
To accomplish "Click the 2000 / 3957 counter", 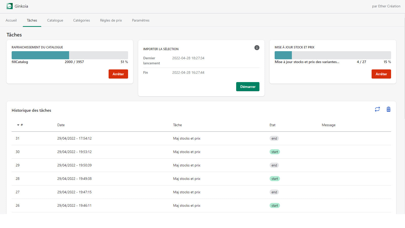I will 74,62.
